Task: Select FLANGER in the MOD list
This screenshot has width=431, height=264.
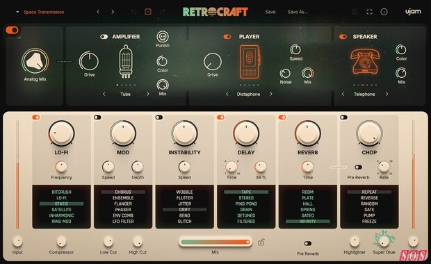Action: [x=123, y=204]
